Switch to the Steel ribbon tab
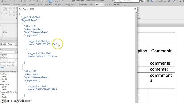Screen dimensions: 184x103 coord(24,5)
